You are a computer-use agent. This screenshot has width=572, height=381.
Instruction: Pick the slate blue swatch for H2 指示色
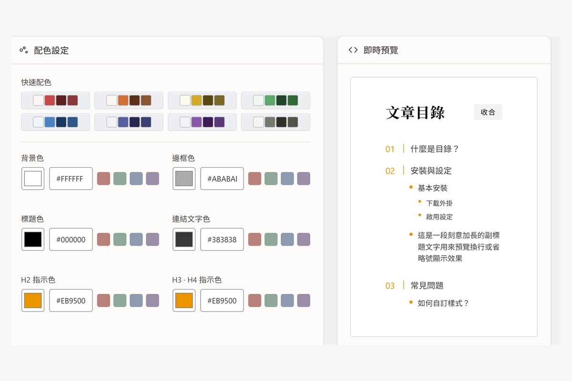coord(136,301)
